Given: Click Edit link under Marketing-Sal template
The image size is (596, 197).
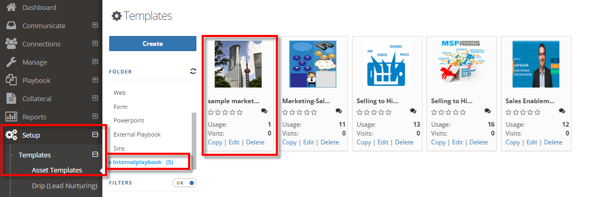Looking at the screenshot, I should pyautogui.click(x=308, y=142).
